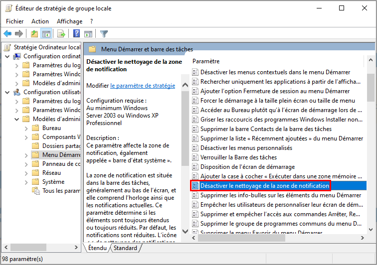This screenshot has width=377, height=265.
Task: Toggle the action pane toolbar icon
Action: click(x=88, y=34)
